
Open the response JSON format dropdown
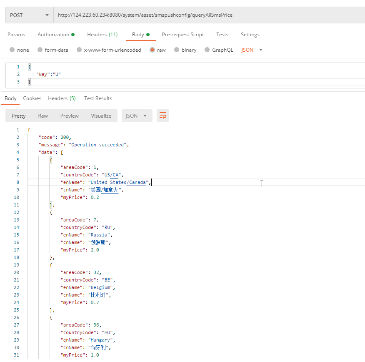(137, 116)
